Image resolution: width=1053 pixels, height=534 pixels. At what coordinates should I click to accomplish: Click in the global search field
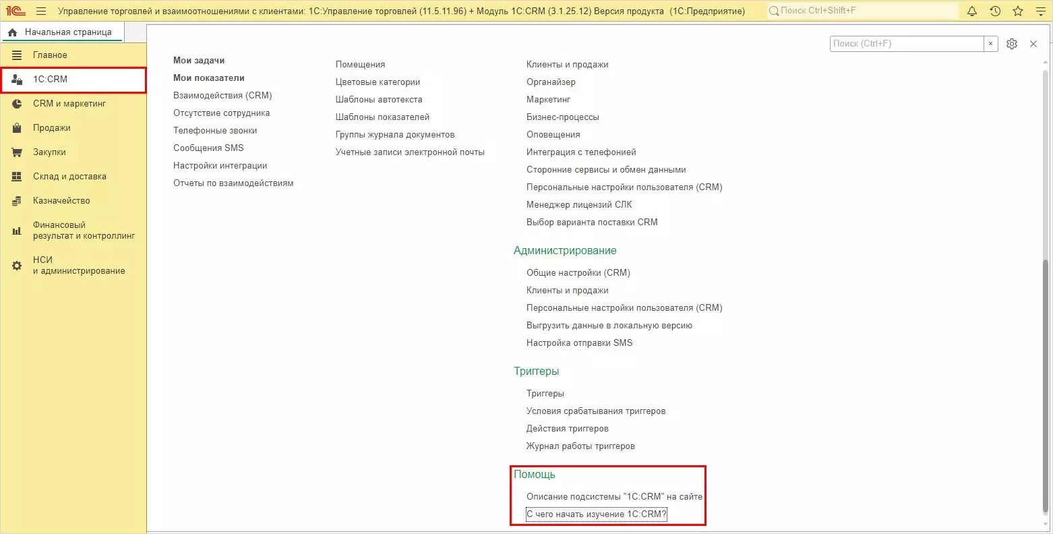(863, 11)
